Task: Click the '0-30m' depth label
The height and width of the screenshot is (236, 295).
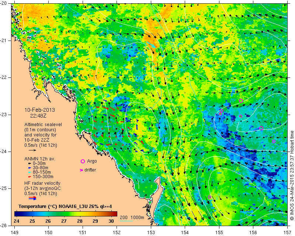Action: click(x=39, y=163)
